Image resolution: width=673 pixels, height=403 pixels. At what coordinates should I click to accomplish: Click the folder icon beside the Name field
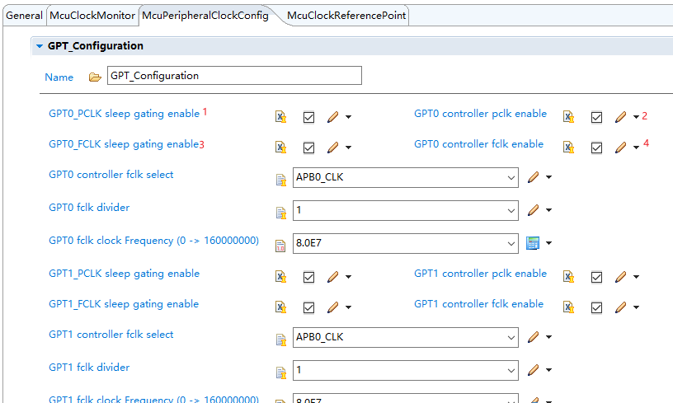(x=95, y=77)
